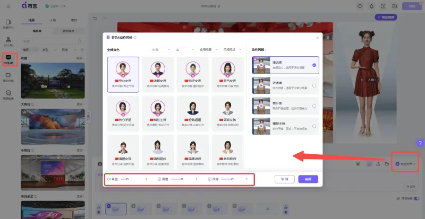Click 更多 link beside 收藏
This screenshot has height=219, width=425.
point(80,58)
